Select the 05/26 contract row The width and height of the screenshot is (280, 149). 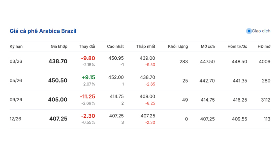pyautogui.click(x=16, y=80)
